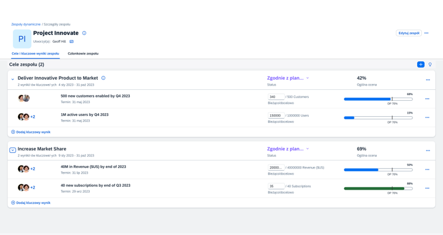
Task: Open more options beside Edytuj zespół button
Action: pos(426,33)
